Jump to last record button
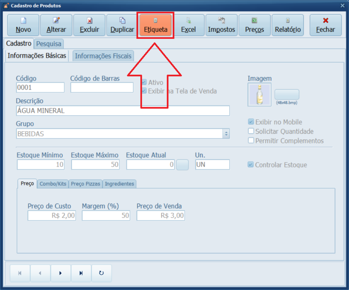The height and width of the screenshot is (290, 349). click(81, 273)
